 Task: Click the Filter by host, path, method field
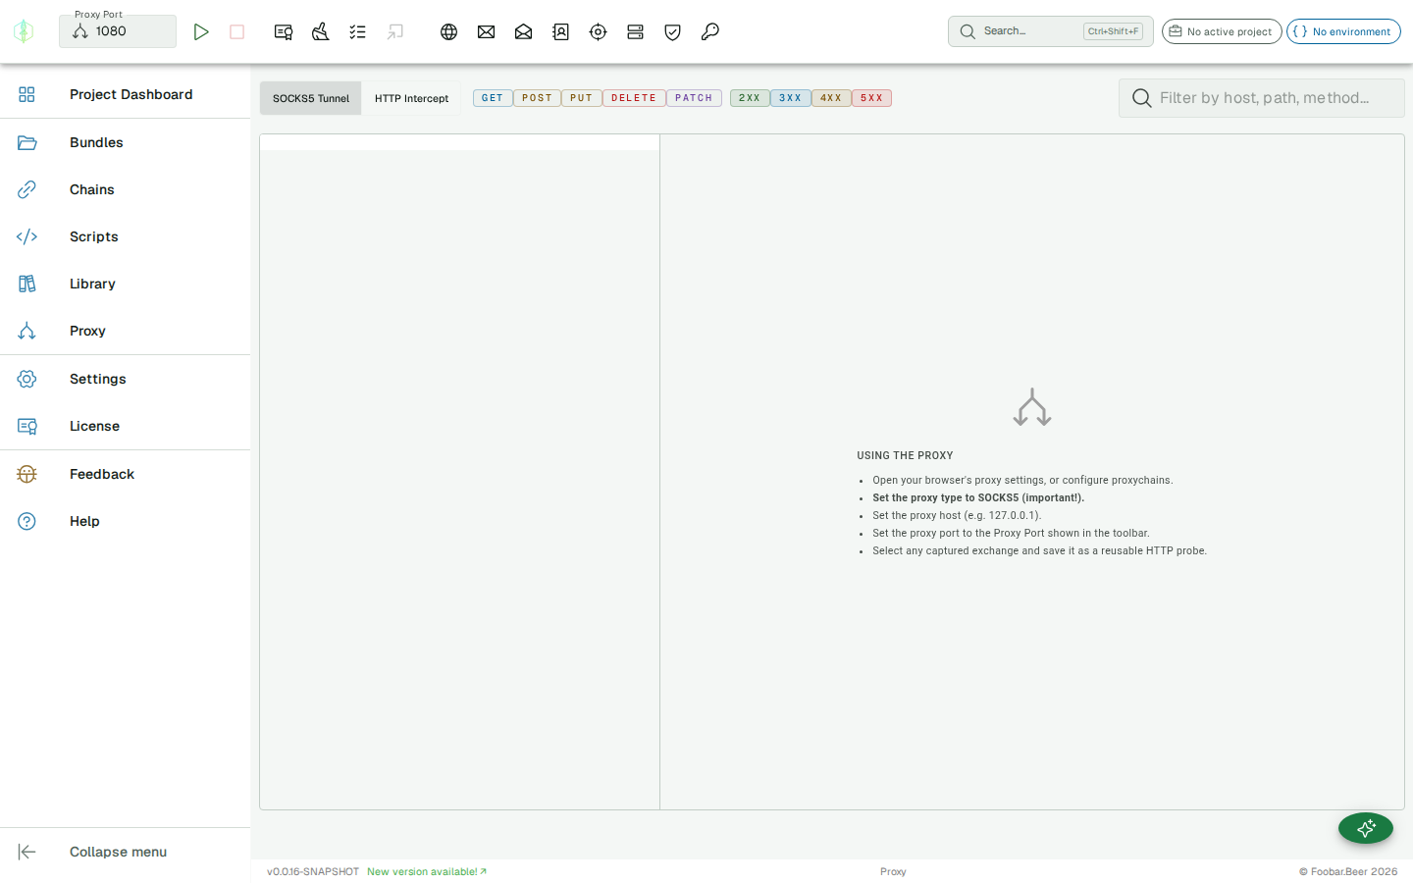(1262, 98)
